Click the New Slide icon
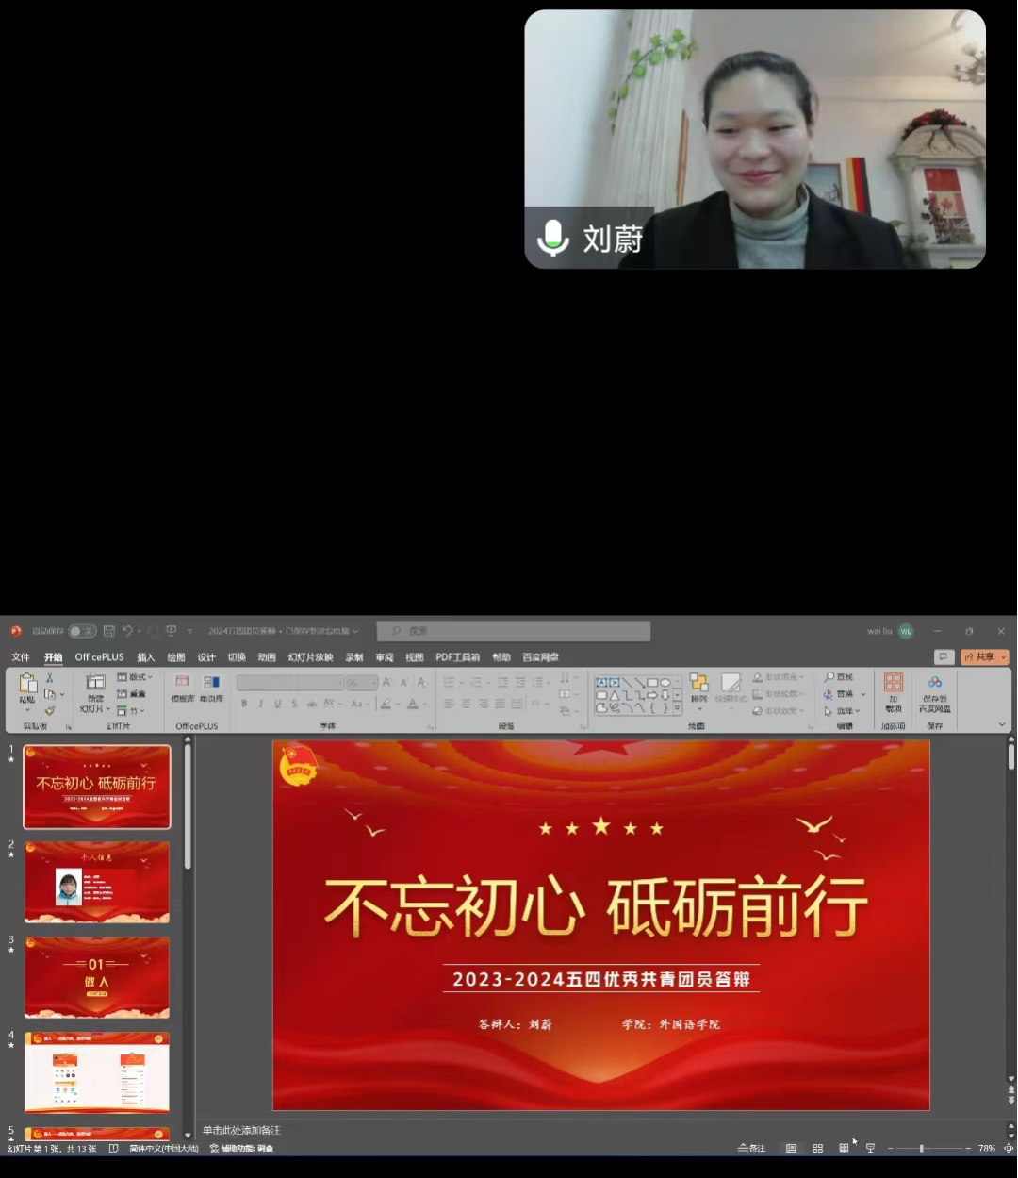The width and height of the screenshot is (1018, 1178). tap(95, 683)
